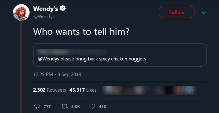Click the last blurred liker avatar in row
The height and width of the screenshot is (113, 219).
[190, 90]
